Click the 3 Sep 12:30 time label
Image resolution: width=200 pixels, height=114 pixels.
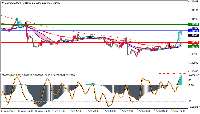pyautogui.click(x=127, y=111)
